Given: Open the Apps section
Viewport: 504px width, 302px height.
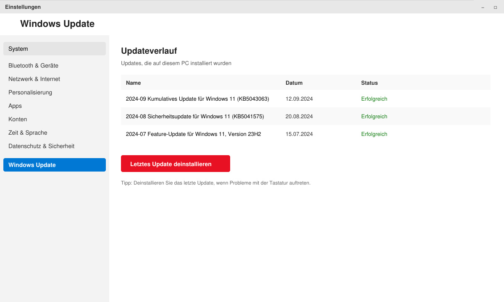Looking at the screenshot, I should tap(55, 106).
